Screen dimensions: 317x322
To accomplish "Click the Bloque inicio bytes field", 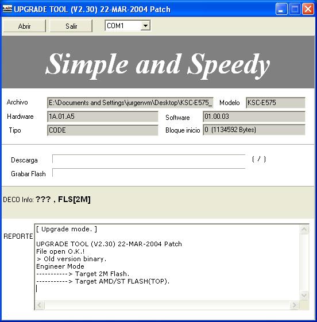I will click(x=254, y=130).
